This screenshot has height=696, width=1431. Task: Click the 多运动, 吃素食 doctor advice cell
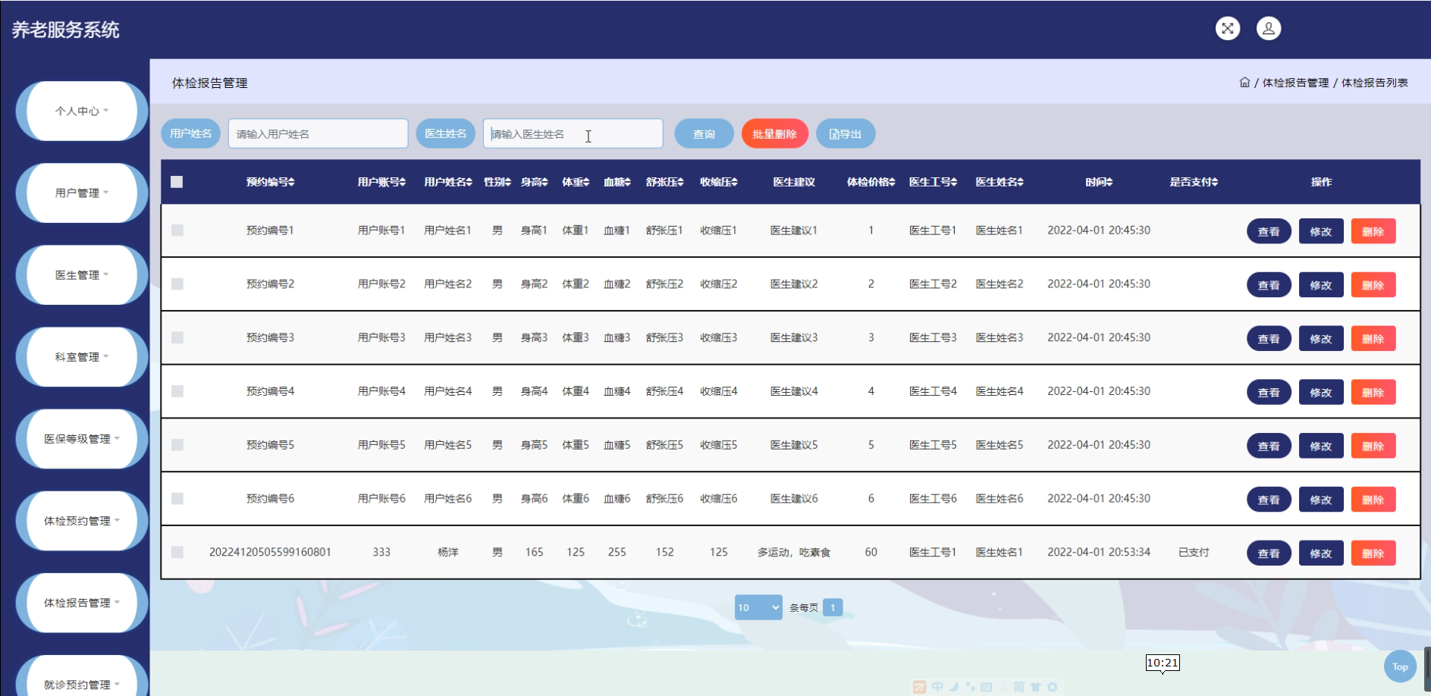pyautogui.click(x=794, y=553)
